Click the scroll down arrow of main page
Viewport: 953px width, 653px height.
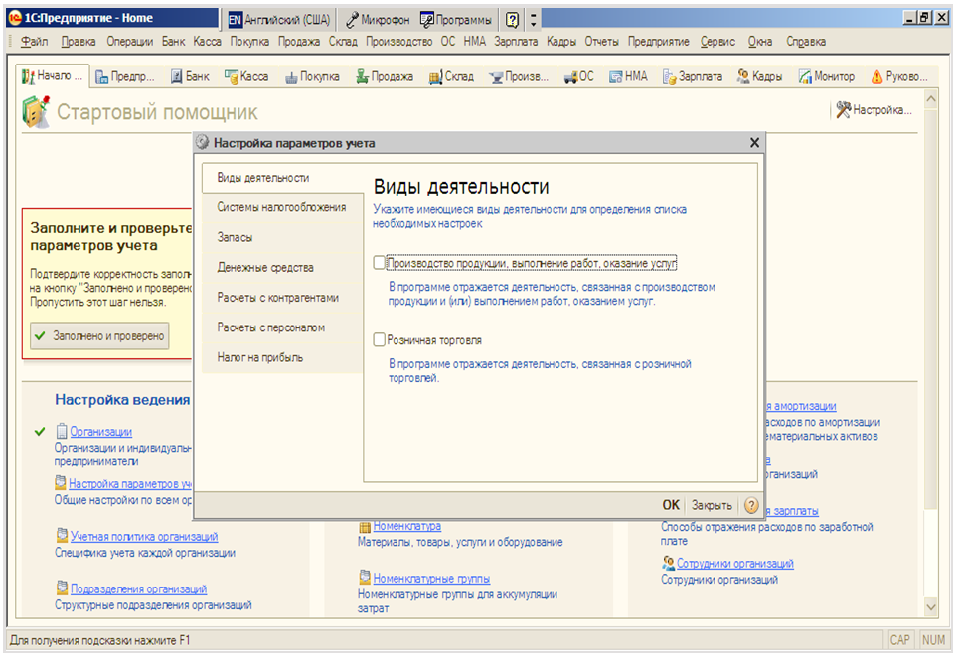pyautogui.click(x=930, y=605)
